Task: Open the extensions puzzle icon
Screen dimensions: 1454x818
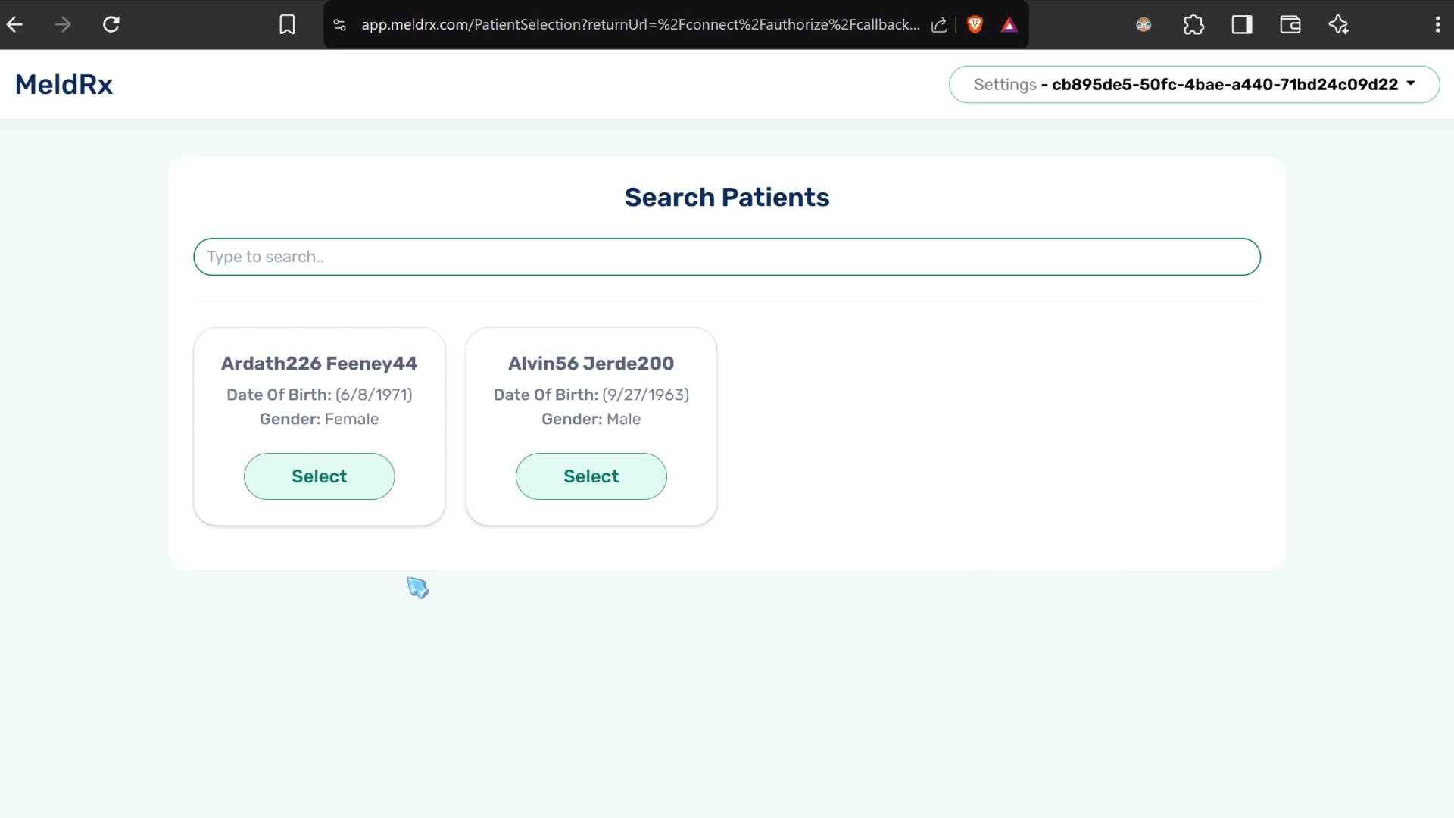Action: (x=1193, y=25)
